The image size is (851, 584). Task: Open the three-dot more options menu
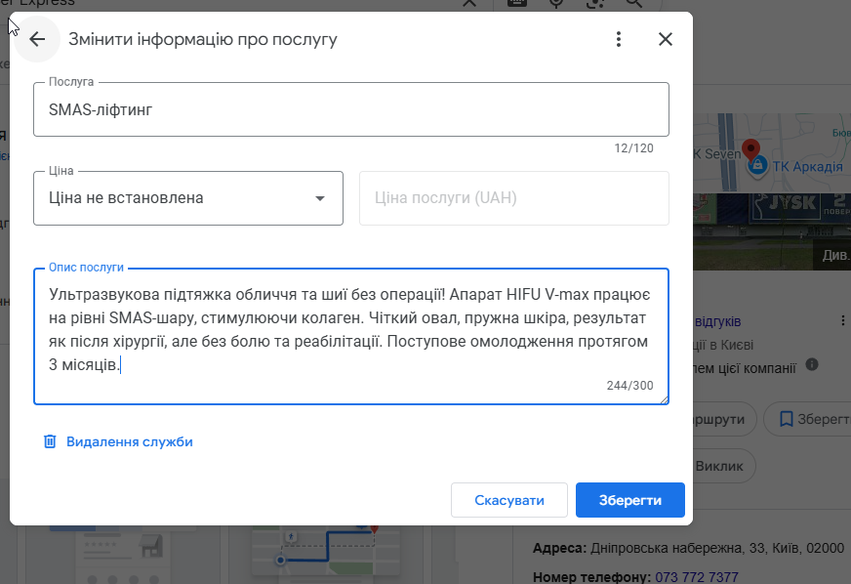click(618, 39)
